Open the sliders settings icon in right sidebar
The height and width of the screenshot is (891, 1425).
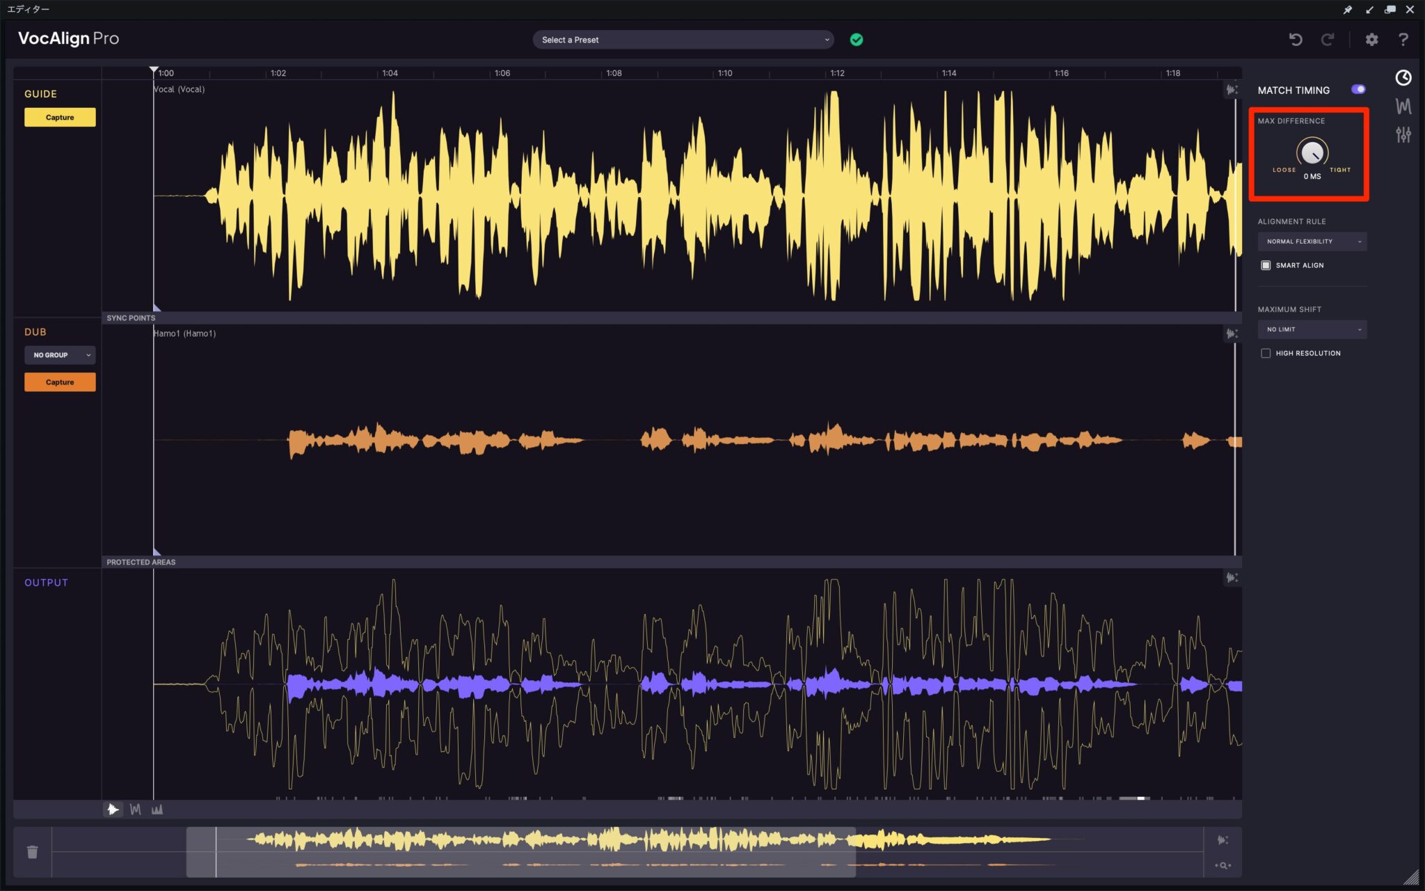1403,134
